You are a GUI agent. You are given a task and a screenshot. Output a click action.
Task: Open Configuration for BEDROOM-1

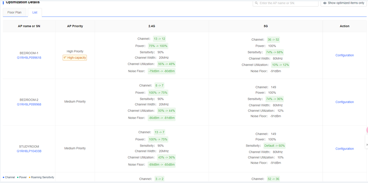pos(344,55)
